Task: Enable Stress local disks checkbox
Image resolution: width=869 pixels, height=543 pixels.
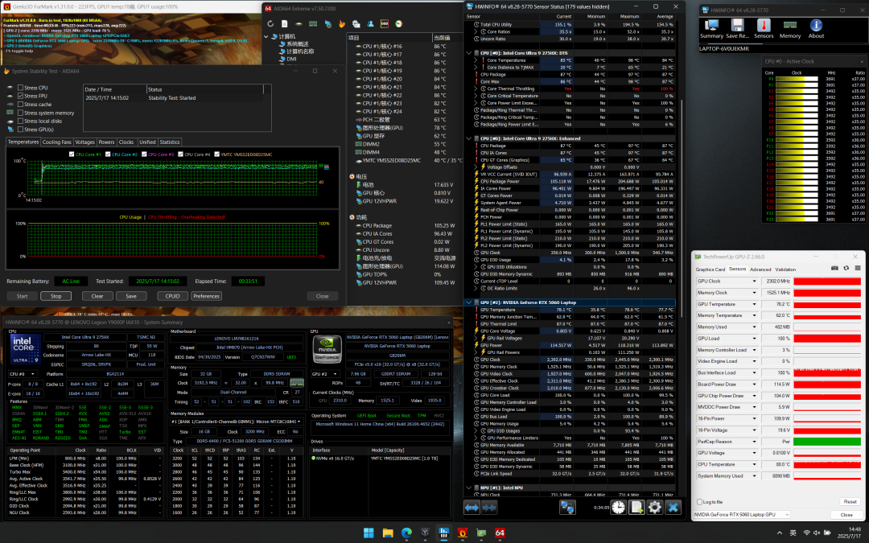Action: (20, 121)
